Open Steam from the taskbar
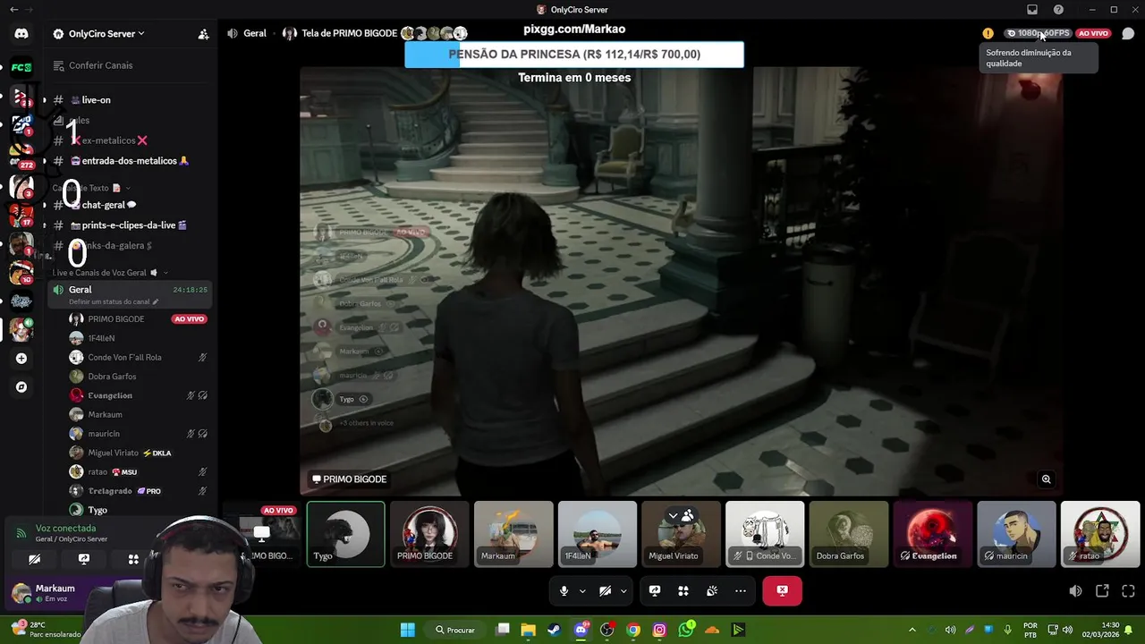Viewport: 1145px width, 644px height. [555, 630]
